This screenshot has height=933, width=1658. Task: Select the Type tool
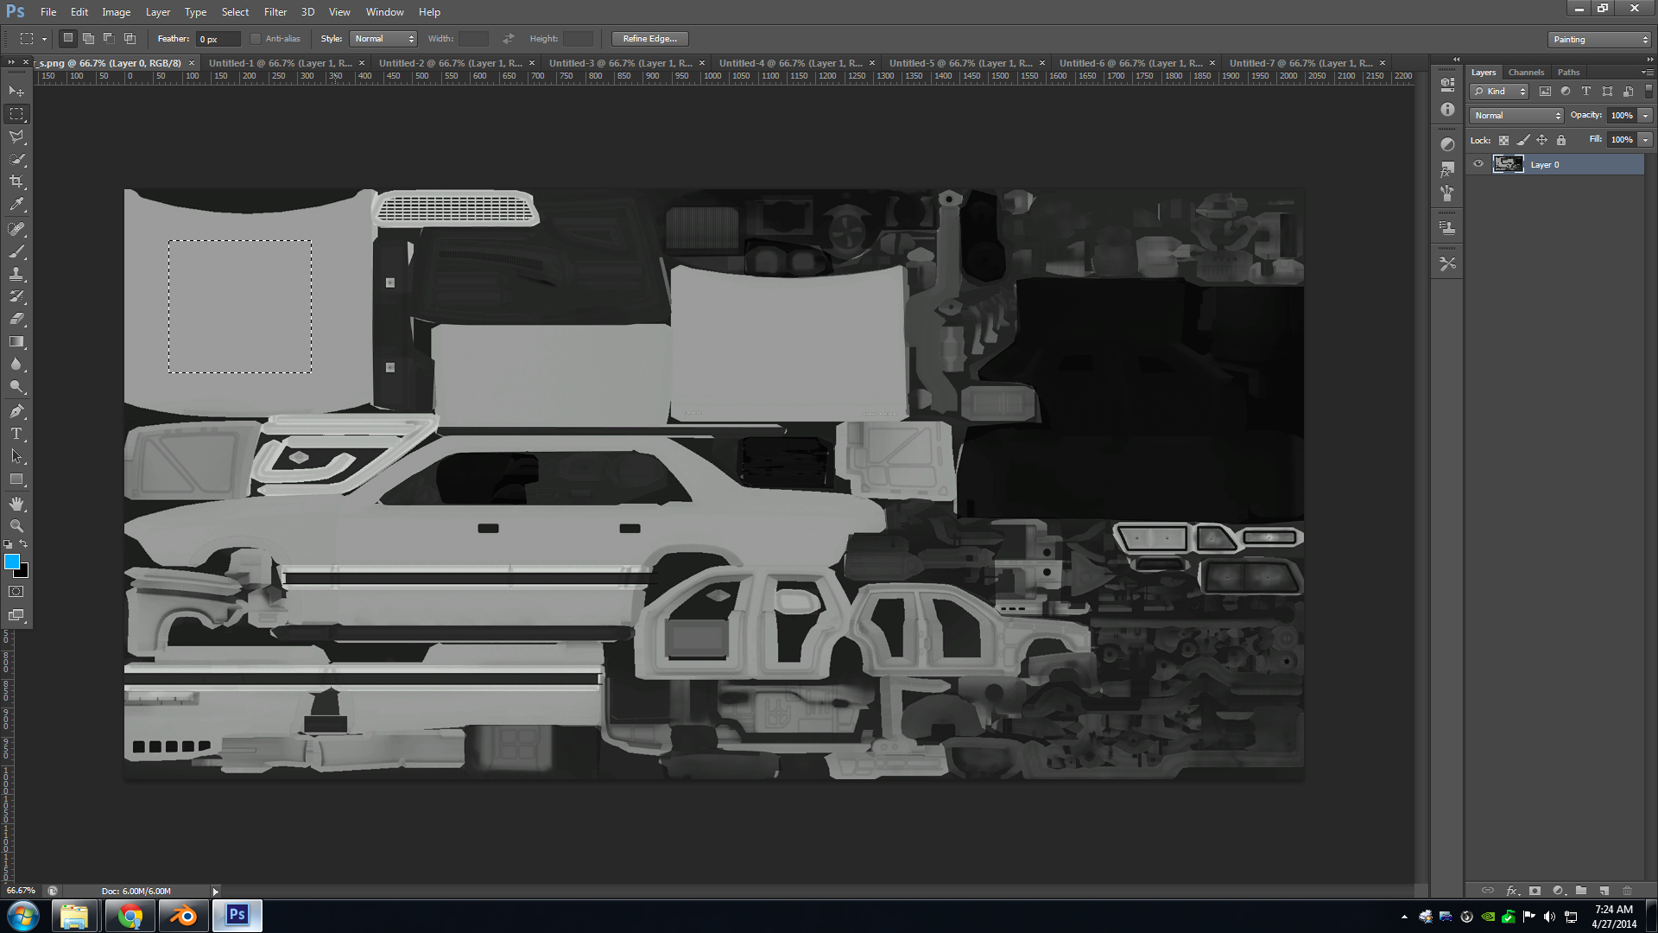[x=16, y=433]
